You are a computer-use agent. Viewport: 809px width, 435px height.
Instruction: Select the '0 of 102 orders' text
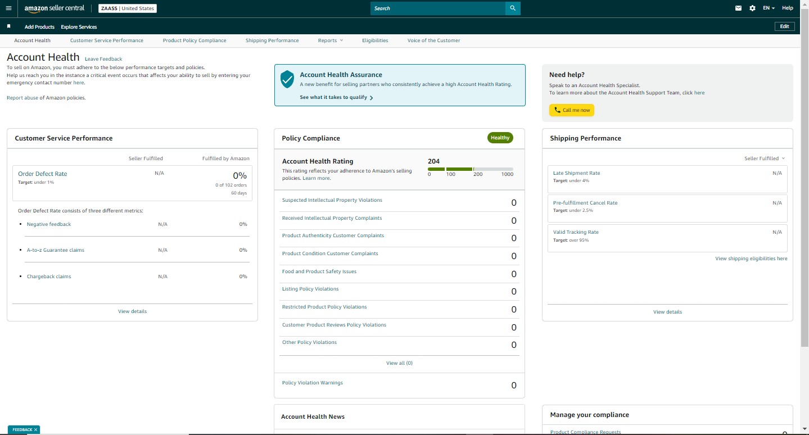coord(231,185)
